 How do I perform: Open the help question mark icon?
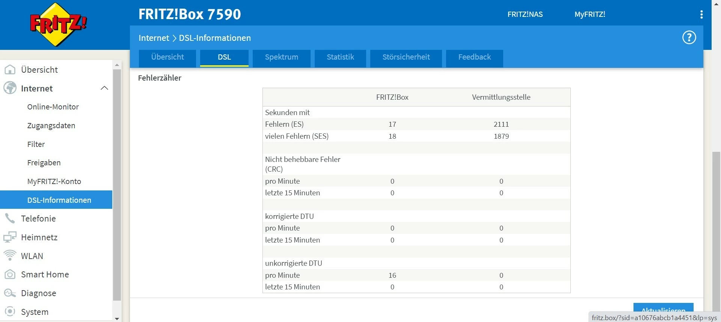[x=689, y=37]
